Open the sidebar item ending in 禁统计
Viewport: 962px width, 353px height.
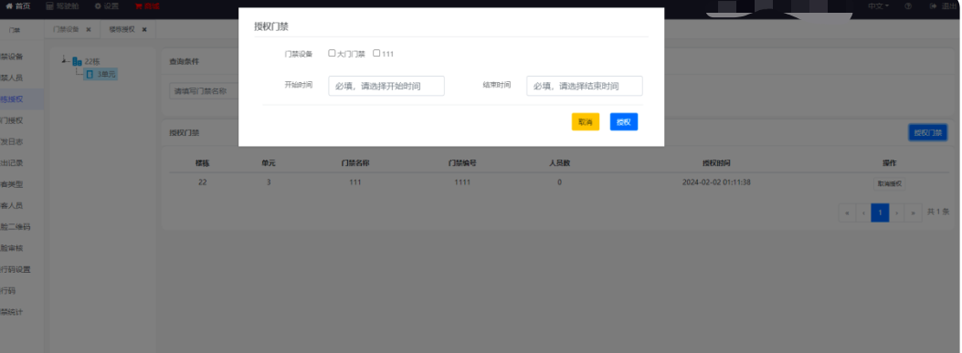(x=12, y=311)
